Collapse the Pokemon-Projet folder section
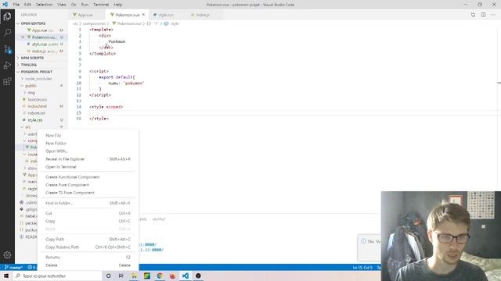This screenshot has height=281, width=501. pos(41,72)
